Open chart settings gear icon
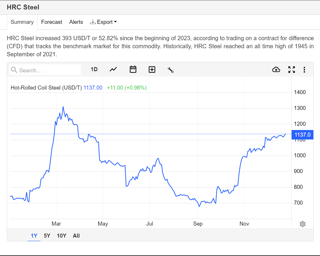The height and width of the screenshot is (256, 320). click(x=302, y=224)
